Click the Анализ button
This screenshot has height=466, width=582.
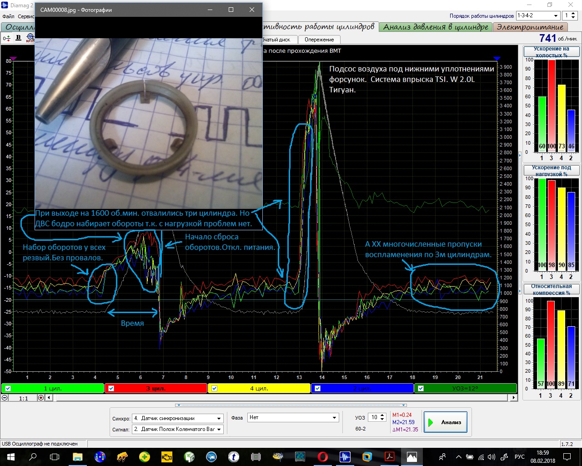[445, 422]
